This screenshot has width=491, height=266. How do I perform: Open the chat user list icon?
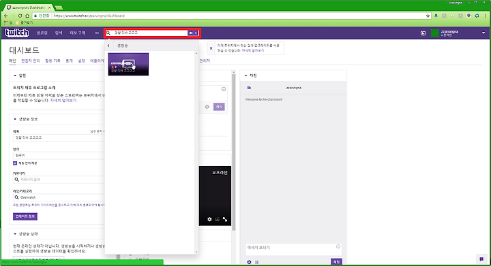coord(249,88)
